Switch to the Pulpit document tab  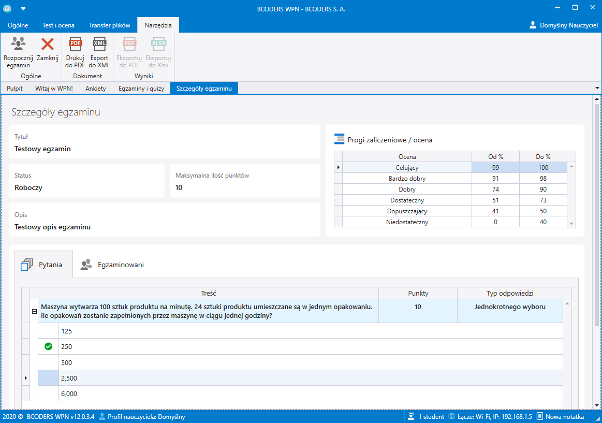tap(14, 89)
